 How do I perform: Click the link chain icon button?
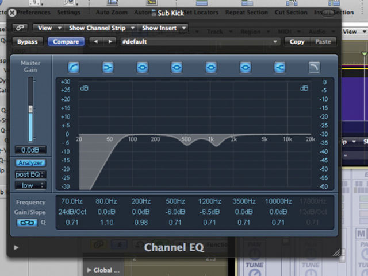tap(20, 28)
